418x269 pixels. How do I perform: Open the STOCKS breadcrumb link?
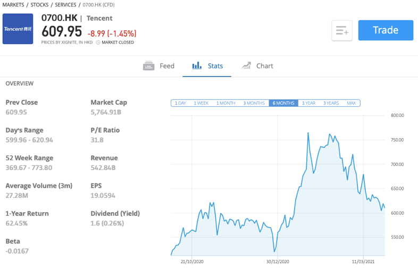39,5
